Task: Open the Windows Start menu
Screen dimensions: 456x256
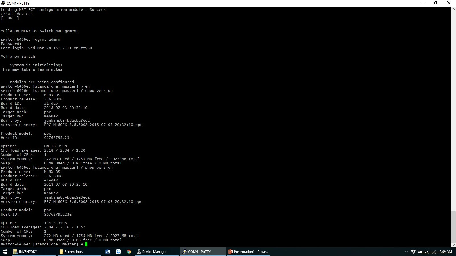Action: [5, 252]
